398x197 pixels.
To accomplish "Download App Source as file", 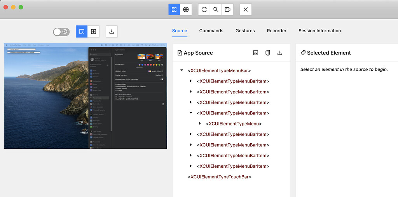I will click(x=280, y=53).
